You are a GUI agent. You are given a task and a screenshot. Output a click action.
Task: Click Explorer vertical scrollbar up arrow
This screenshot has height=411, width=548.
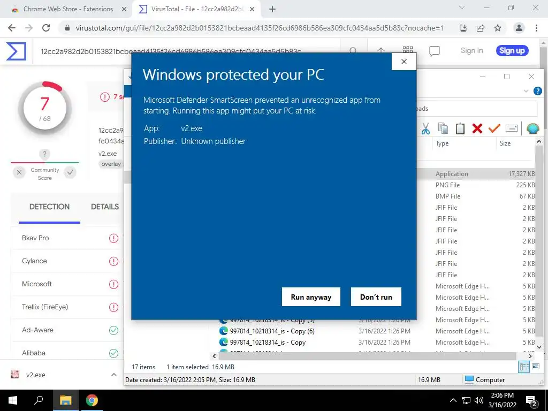pos(539,141)
